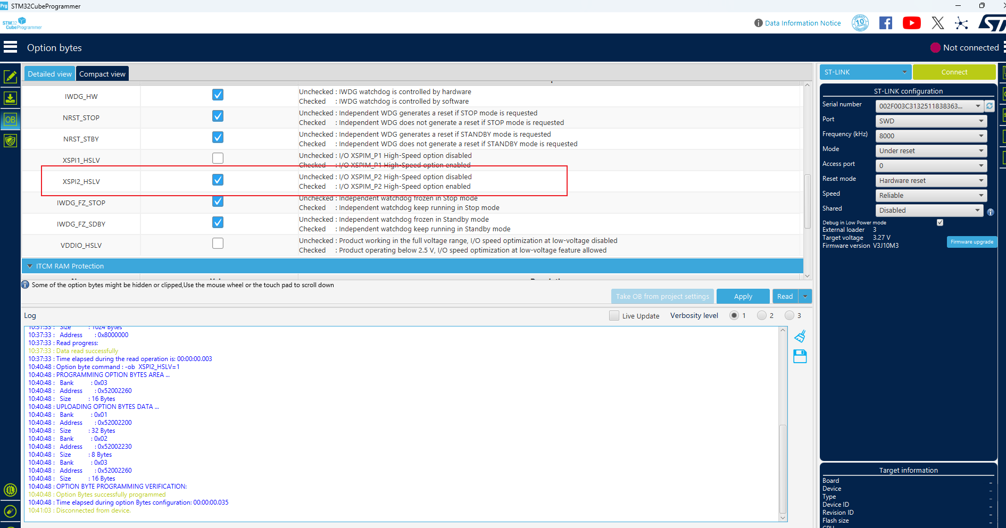
Task: Switch to the Detailed view tab
Action: [x=49, y=74]
